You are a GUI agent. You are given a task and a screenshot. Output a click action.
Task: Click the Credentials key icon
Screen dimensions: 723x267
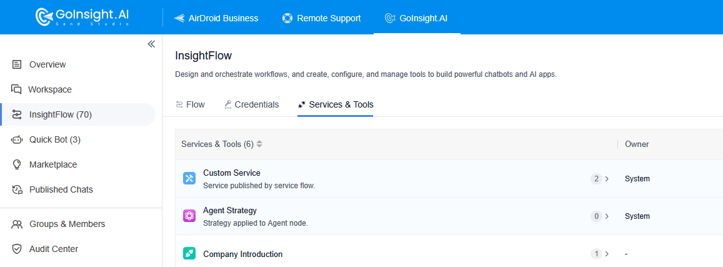pos(228,104)
